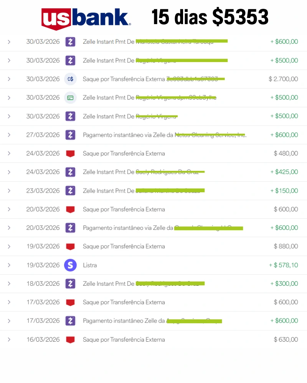Click the Zelle icon on the +$300,00 row
Viewport: 307px width, 383px height.
point(70,283)
